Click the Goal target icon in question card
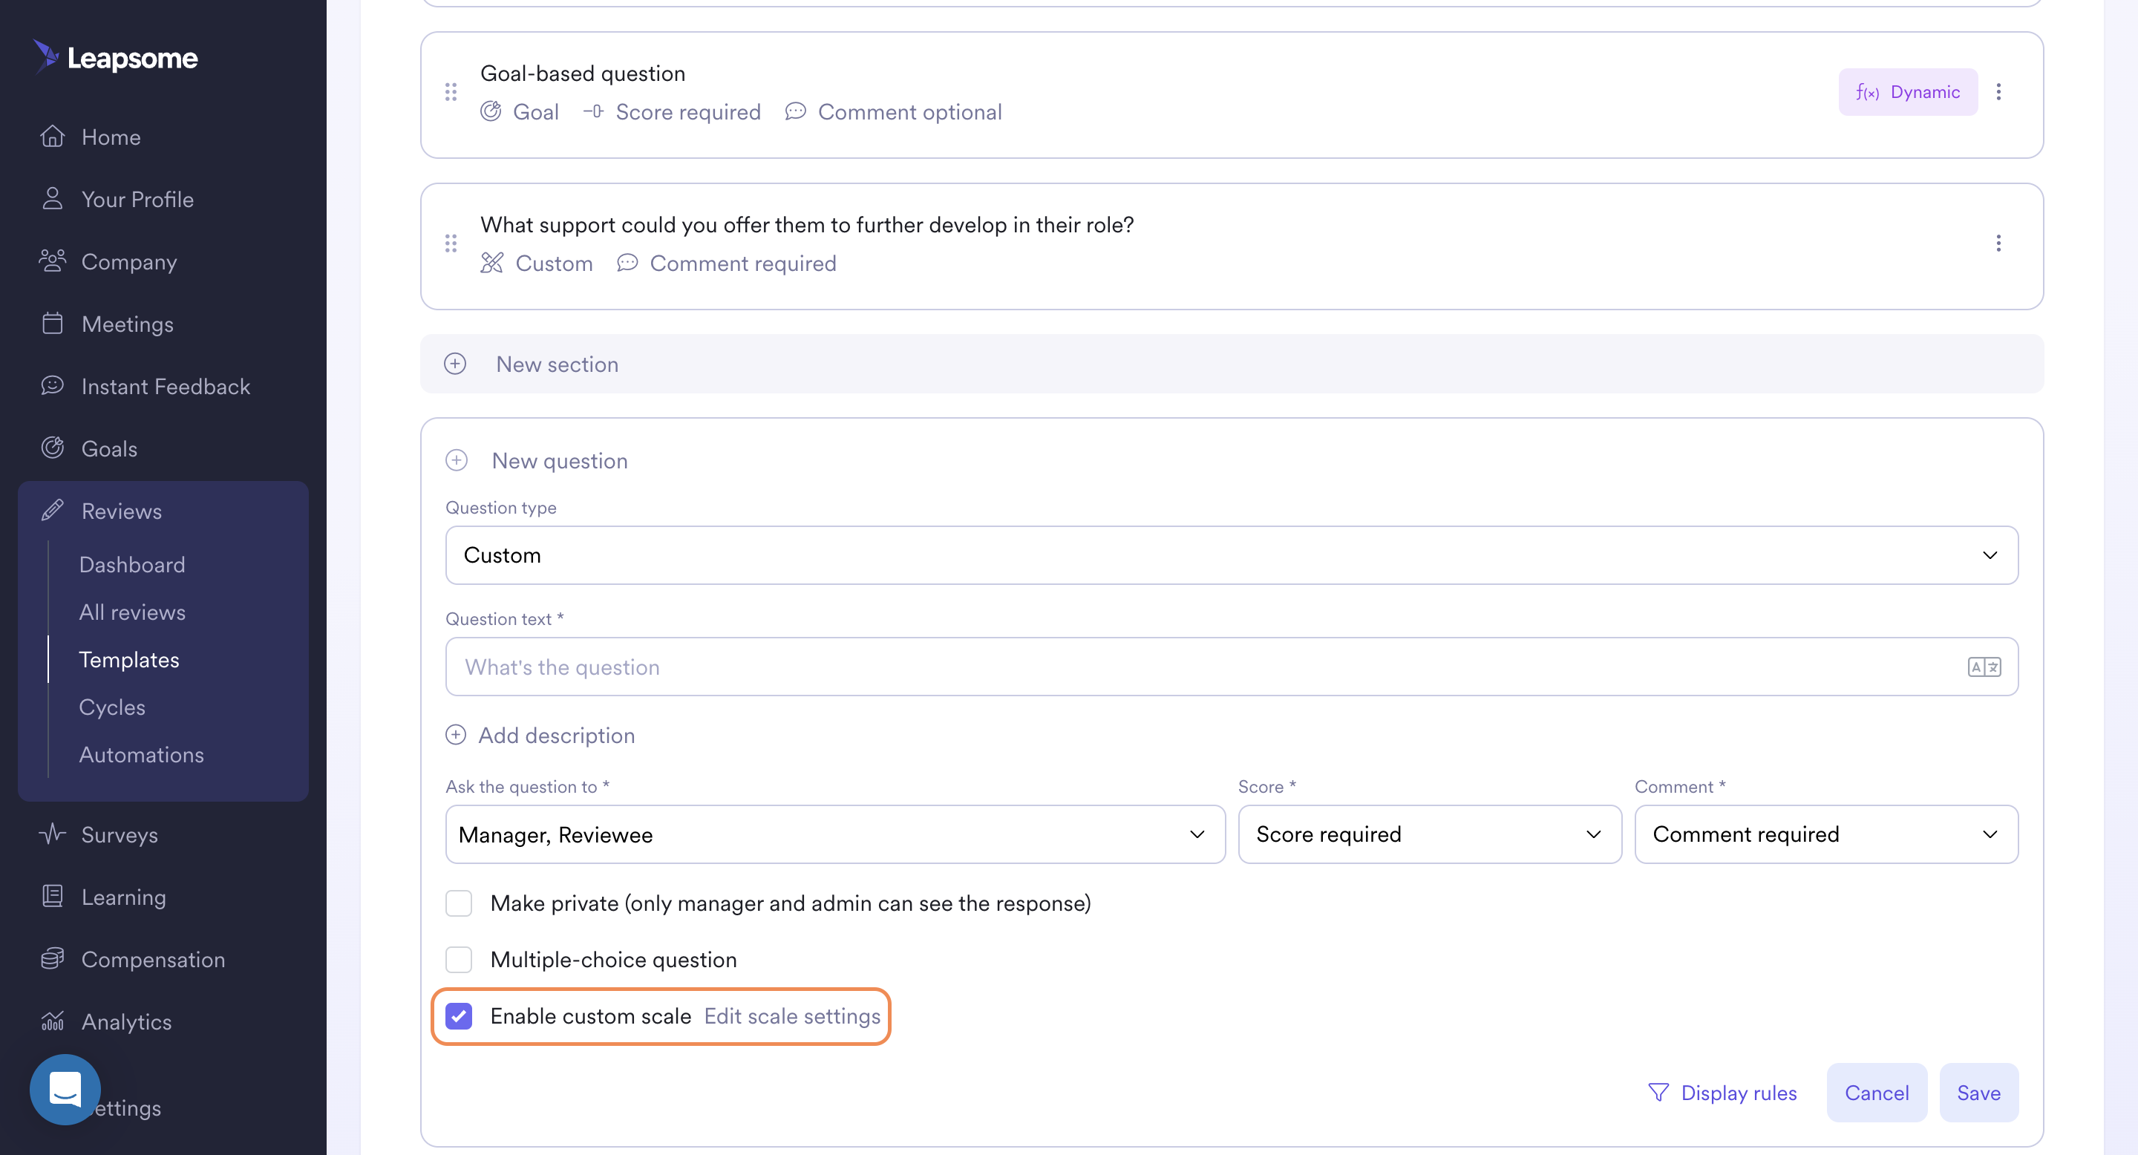The image size is (2138, 1155). pos(491,111)
